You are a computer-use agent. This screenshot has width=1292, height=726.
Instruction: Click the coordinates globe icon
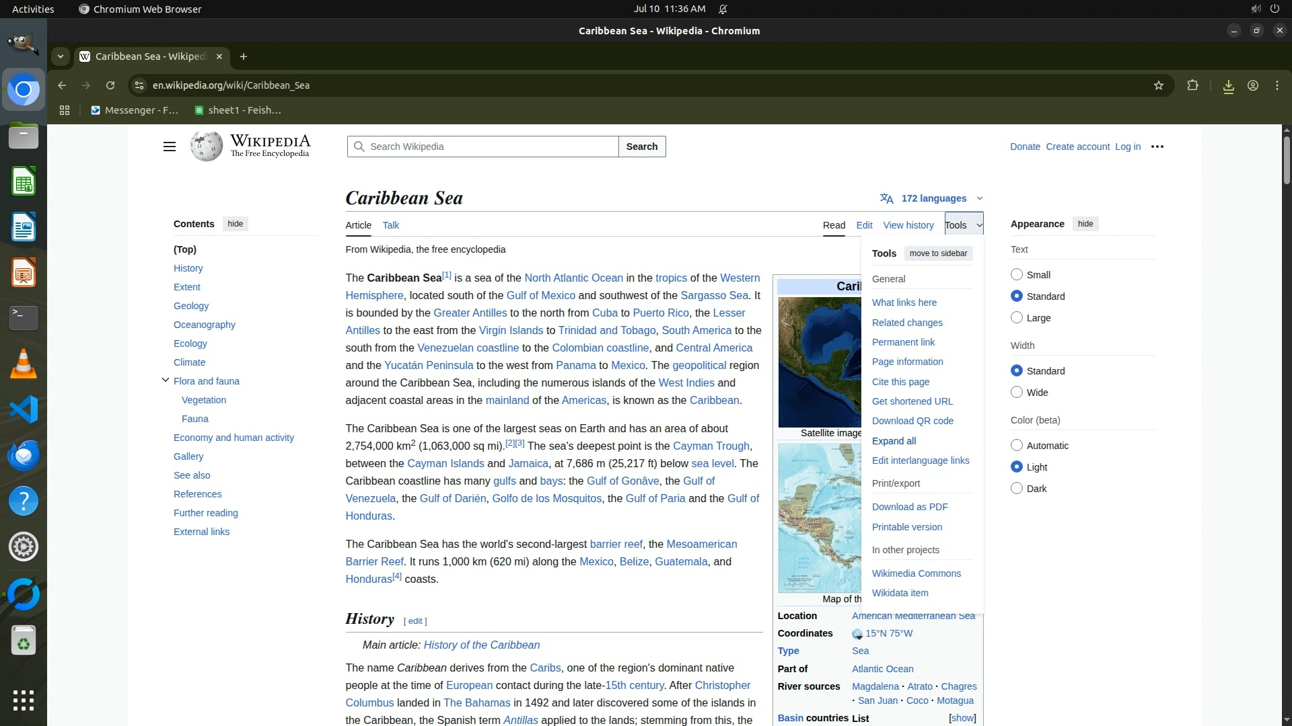857,634
